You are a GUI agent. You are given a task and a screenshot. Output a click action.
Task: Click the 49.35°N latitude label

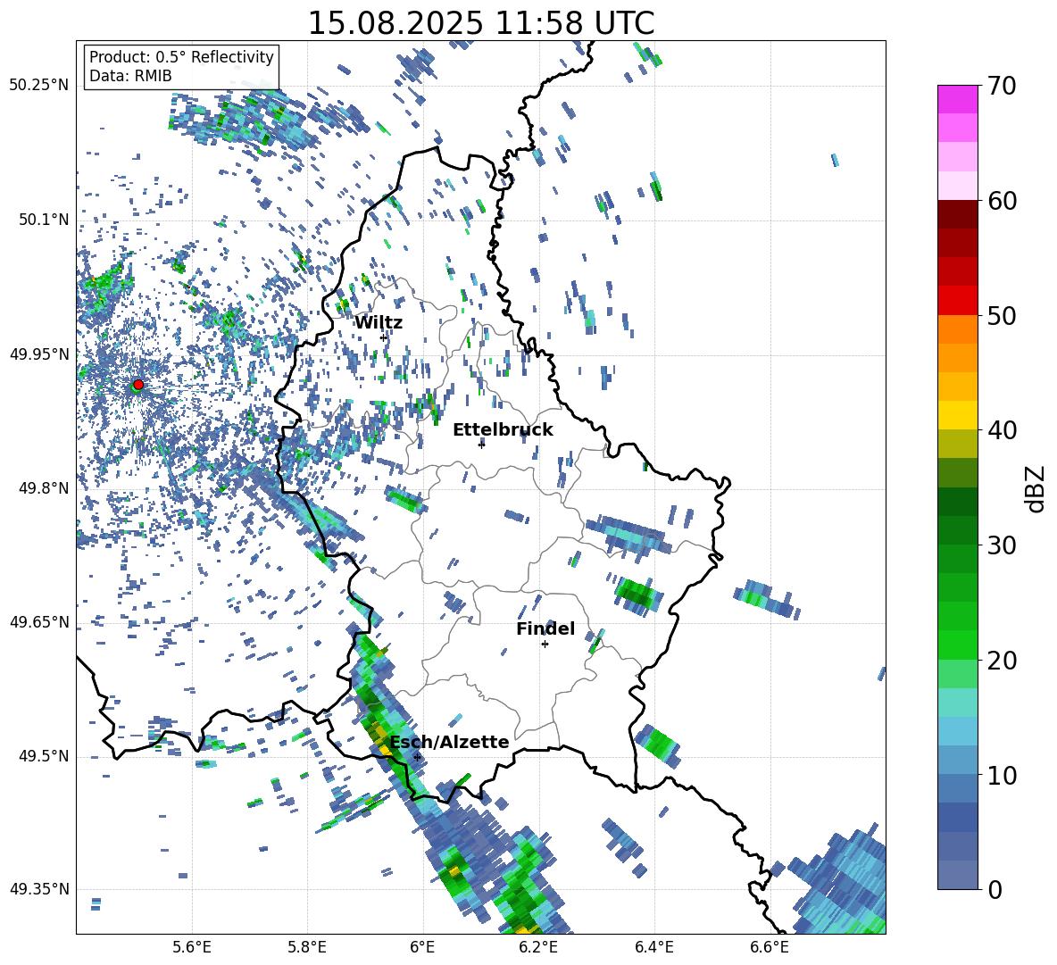click(39, 889)
